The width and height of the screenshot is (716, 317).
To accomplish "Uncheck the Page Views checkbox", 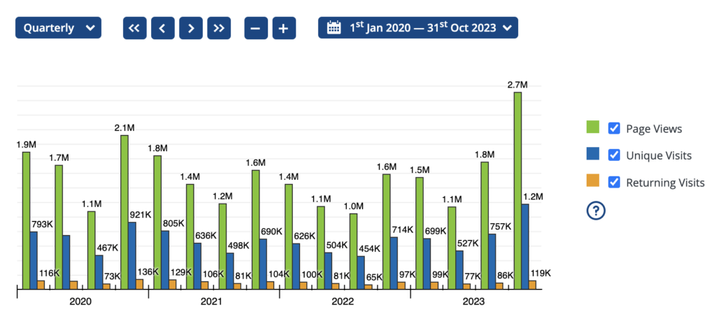I will click(614, 128).
